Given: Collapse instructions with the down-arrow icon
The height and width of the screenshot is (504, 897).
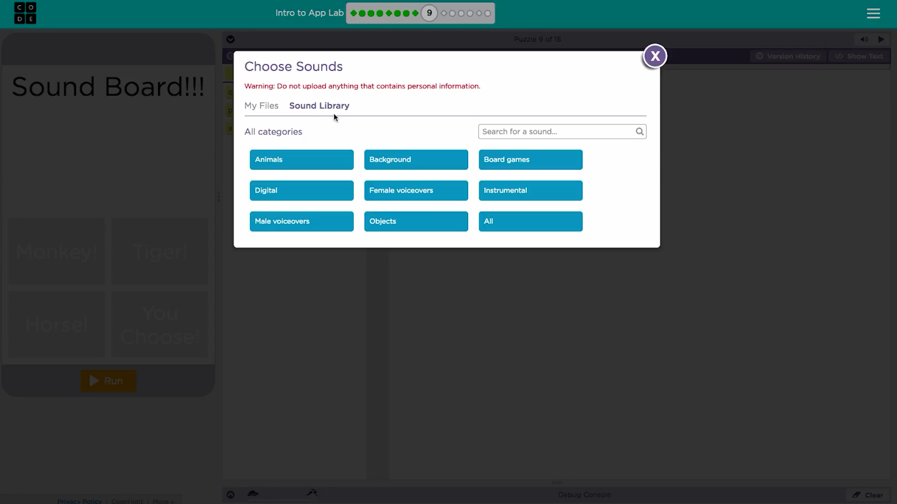Looking at the screenshot, I should [230, 39].
